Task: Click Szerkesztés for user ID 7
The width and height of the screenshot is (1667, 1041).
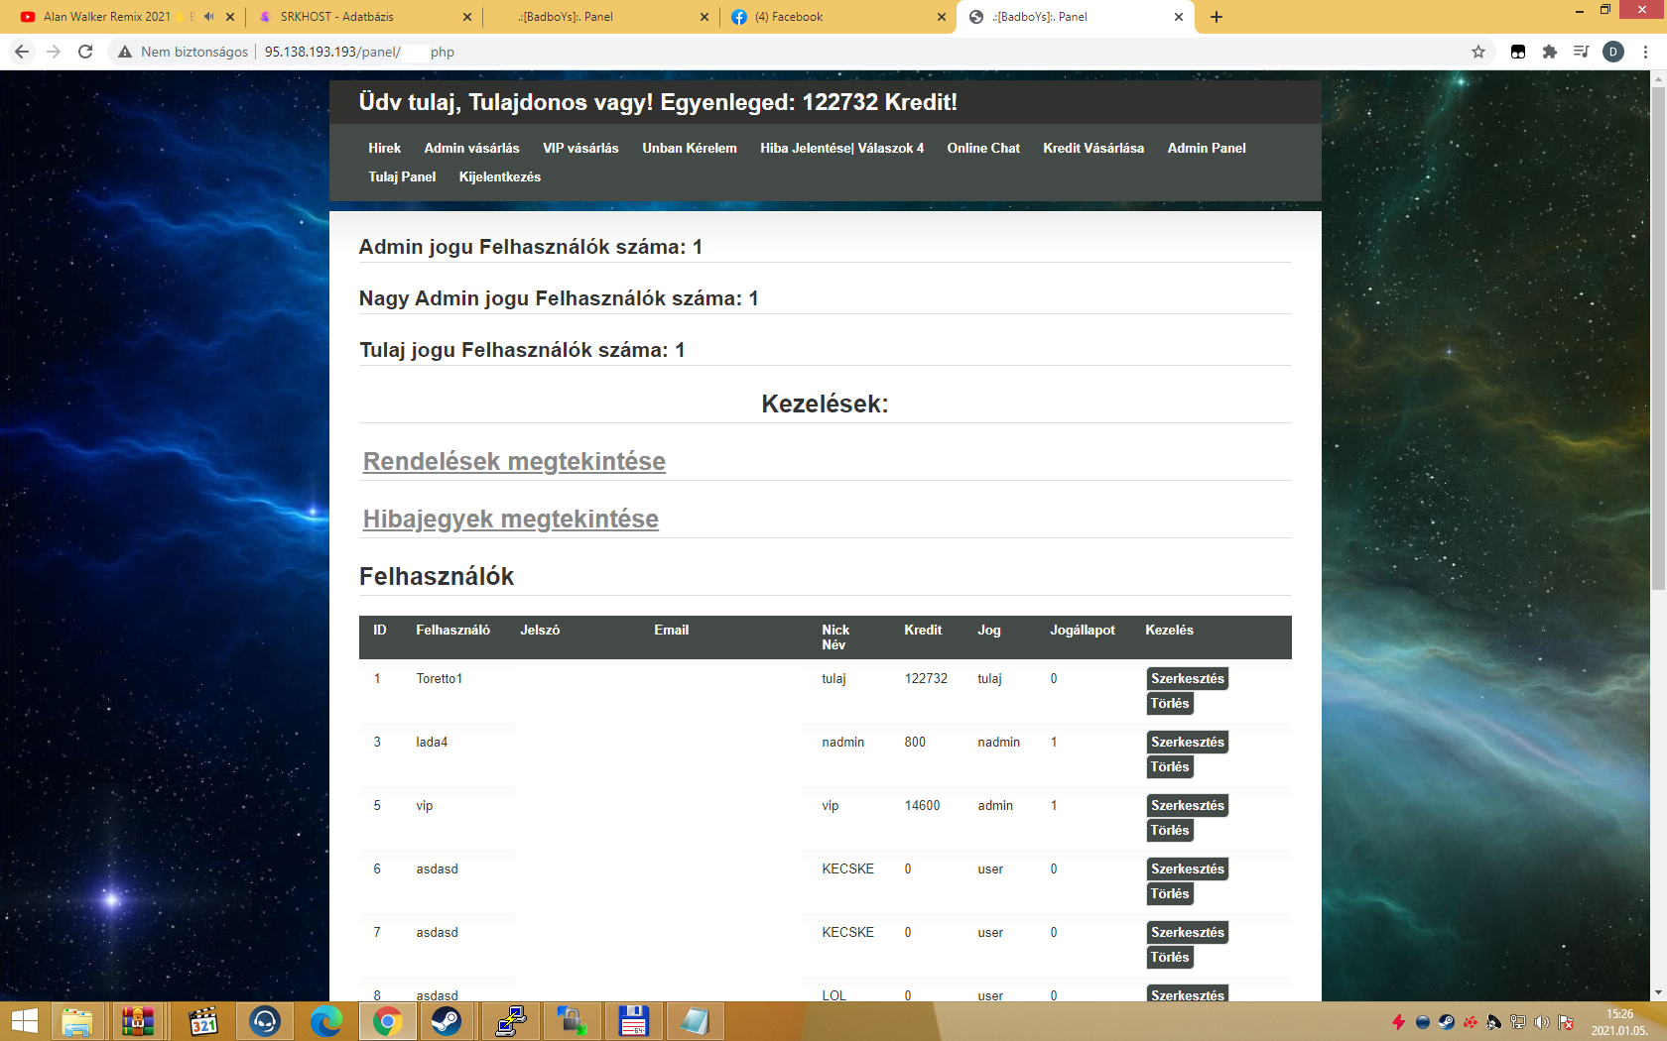Action: [x=1188, y=932]
